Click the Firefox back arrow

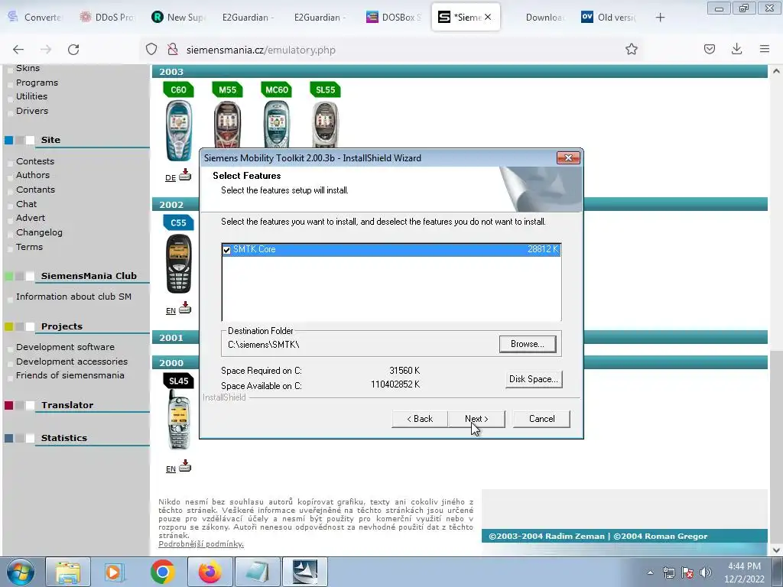(x=18, y=50)
